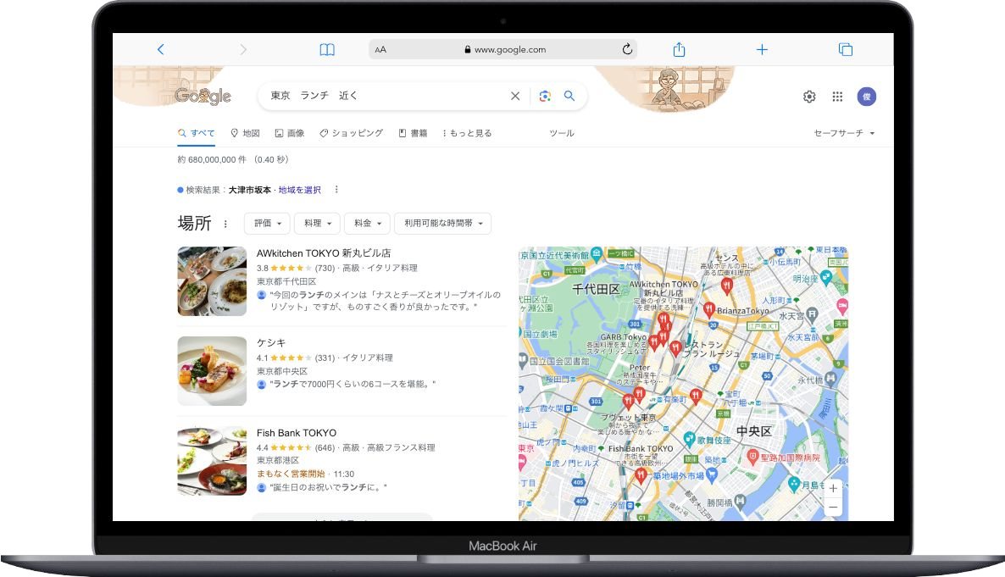Click the Safari forward arrow
The image size is (1005, 577).
click(x=243, y=49)
